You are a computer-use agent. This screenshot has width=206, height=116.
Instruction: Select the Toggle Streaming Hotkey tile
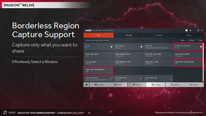[x=188, y=55]
